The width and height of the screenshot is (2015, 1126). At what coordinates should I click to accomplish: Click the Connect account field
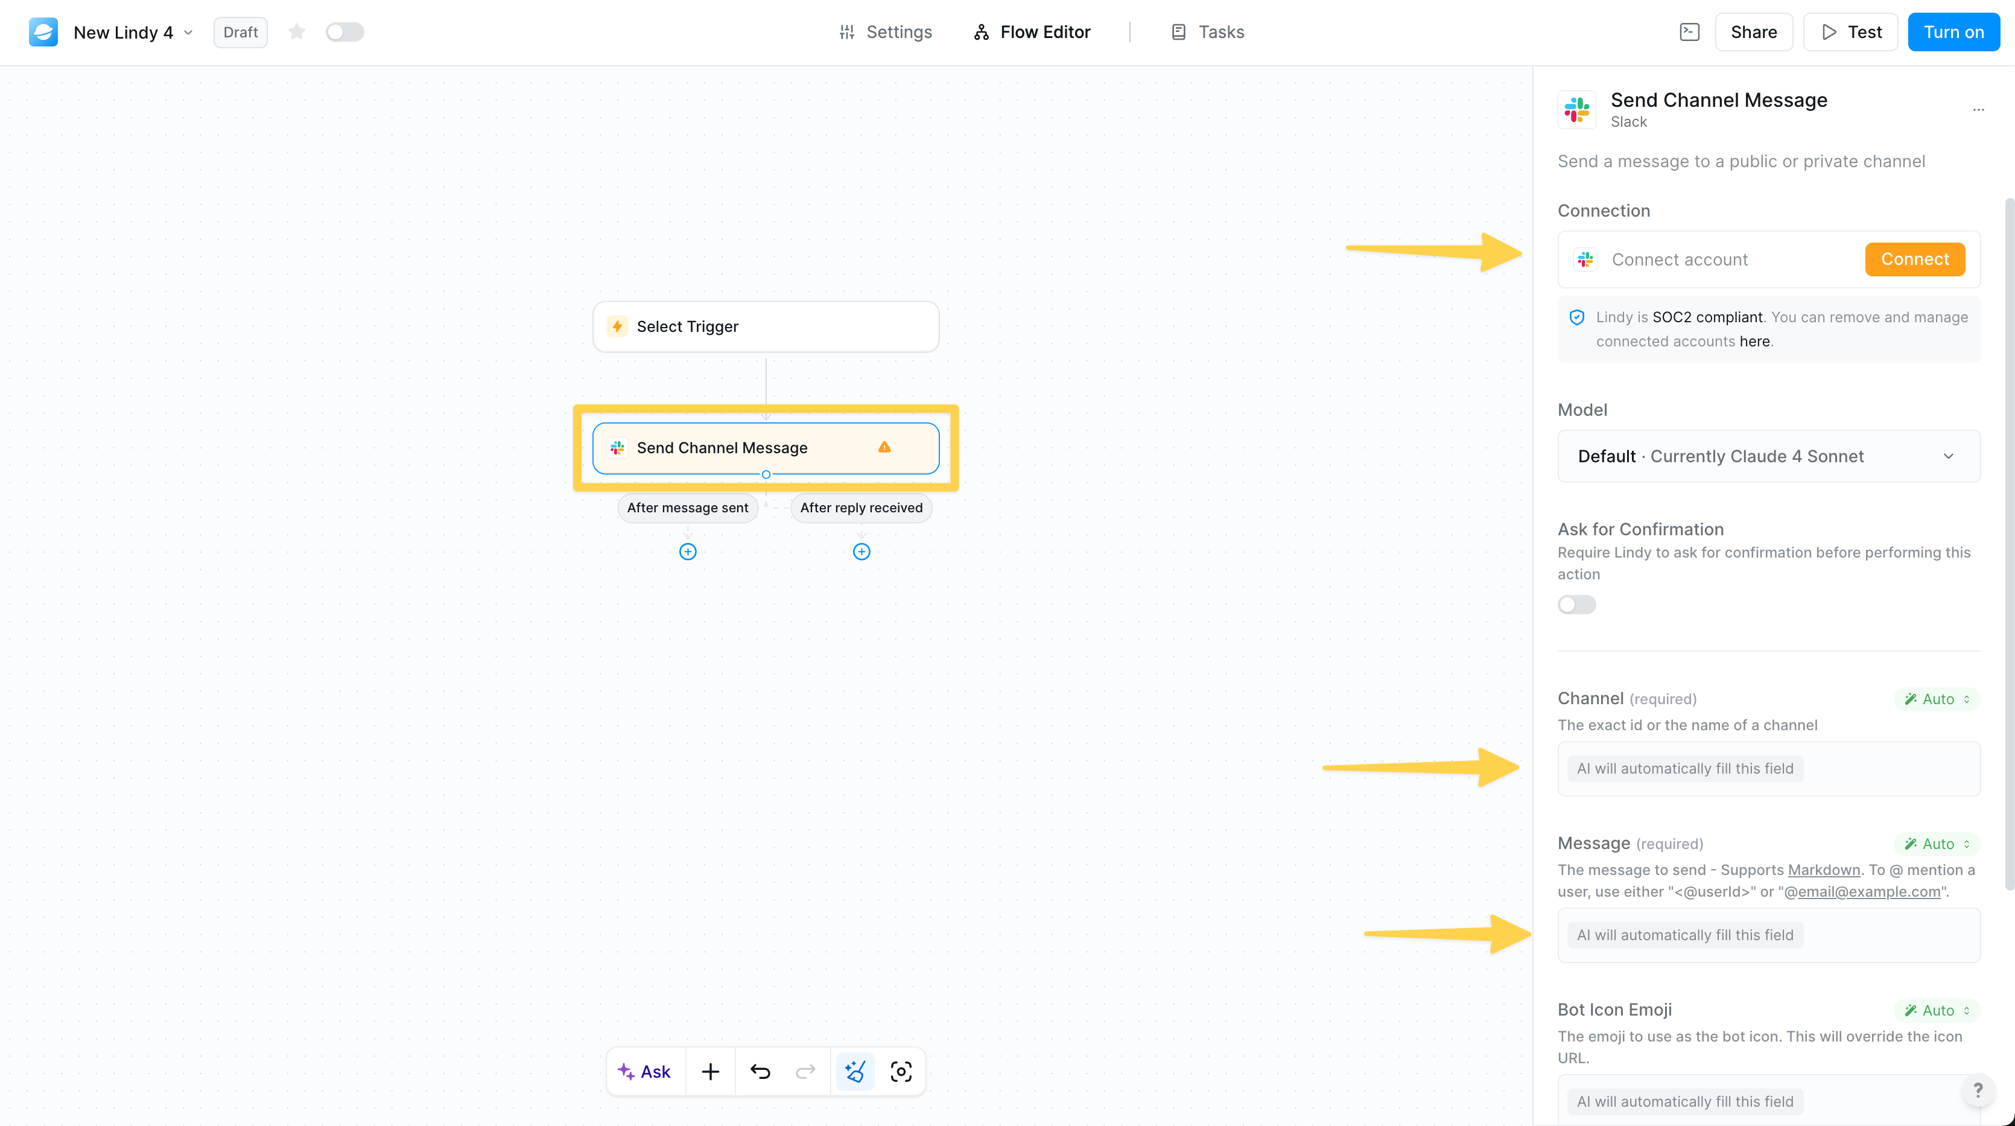pyautogui.click(x=1769, y=259)
